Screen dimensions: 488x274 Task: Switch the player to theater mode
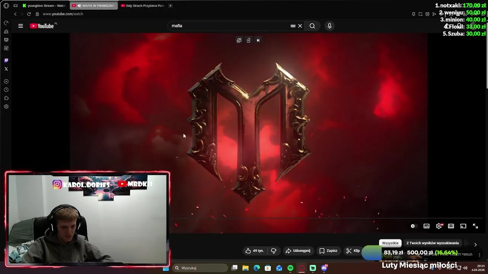pyautogui.click(x=451, y=226)
